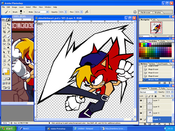The height and width of the screenshot is (131, 175).
Task: Select the Notes tool
Action: click(4, 60)
